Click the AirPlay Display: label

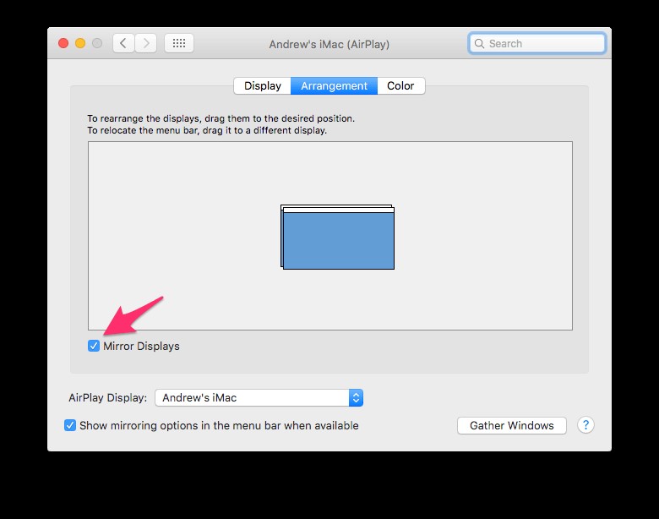pyautogui.click(x=108, y=398)
